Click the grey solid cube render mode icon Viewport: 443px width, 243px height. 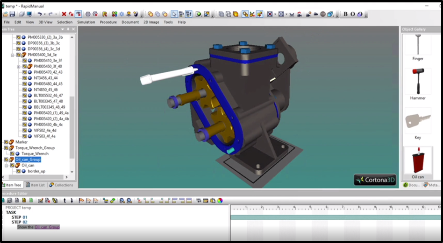pyautogui.click(x=221, y=14)
